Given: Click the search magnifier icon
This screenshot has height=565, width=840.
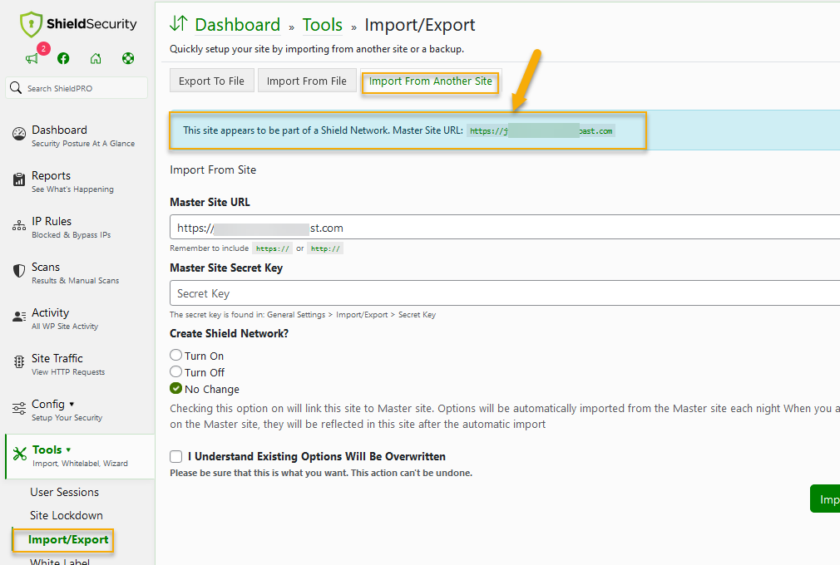Looking at the screenshot, I should click(x=16, y=88).
